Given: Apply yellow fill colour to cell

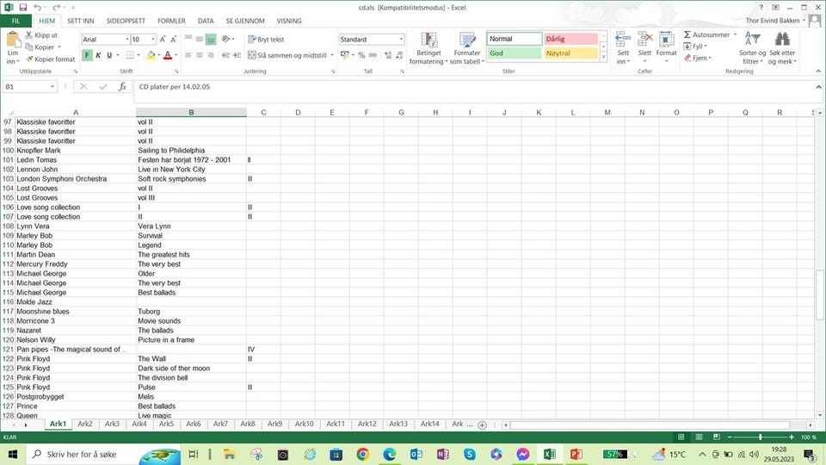Looking at the screenshot, I should (151, 55).
